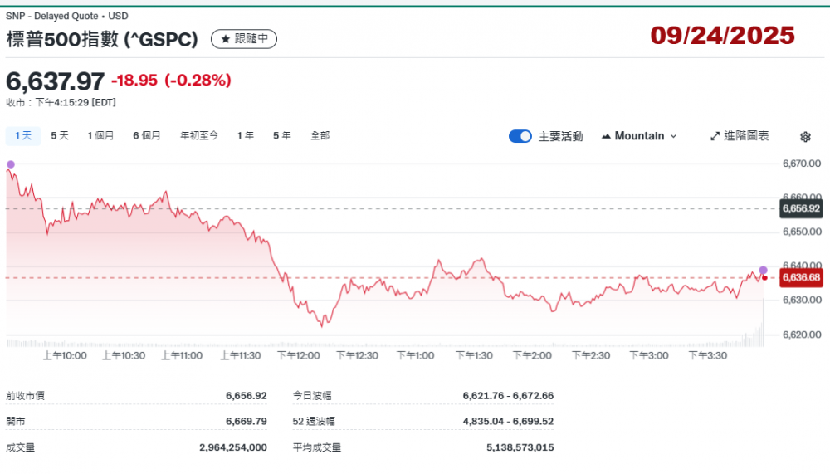The image size is (830, 474).
Task: Expand the Mountain dropdown chevron
Action: click(673, 136)
